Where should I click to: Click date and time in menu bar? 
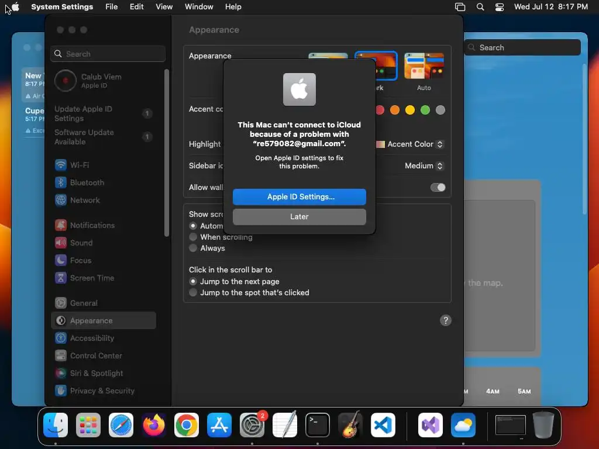click(x=551, y=7)
